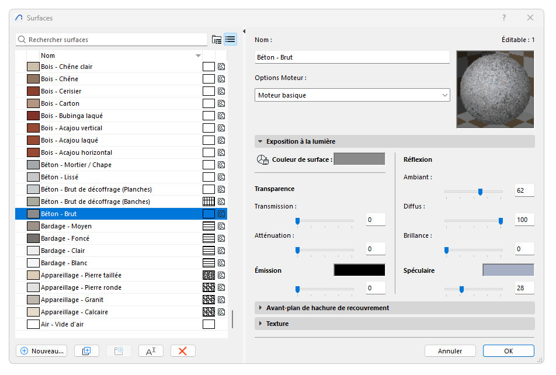556x375 pixels.
Task: Rename the surface using the rename icon
Action: (151, 350)
